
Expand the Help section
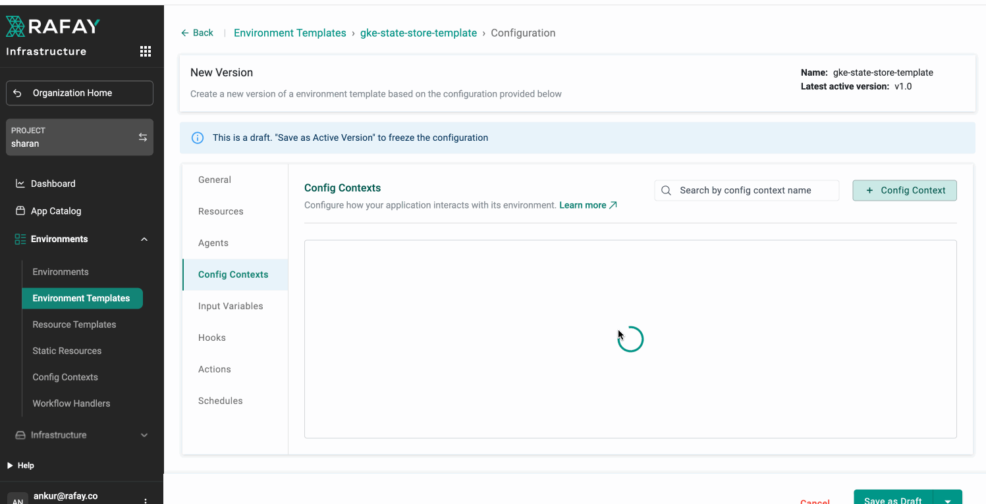pos(10,465)
